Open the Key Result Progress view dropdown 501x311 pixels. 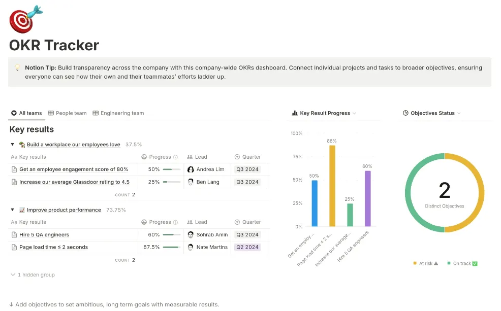(354, 113)
